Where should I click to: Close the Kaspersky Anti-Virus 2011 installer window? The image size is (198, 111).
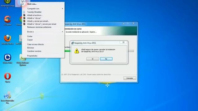[133, 23]
